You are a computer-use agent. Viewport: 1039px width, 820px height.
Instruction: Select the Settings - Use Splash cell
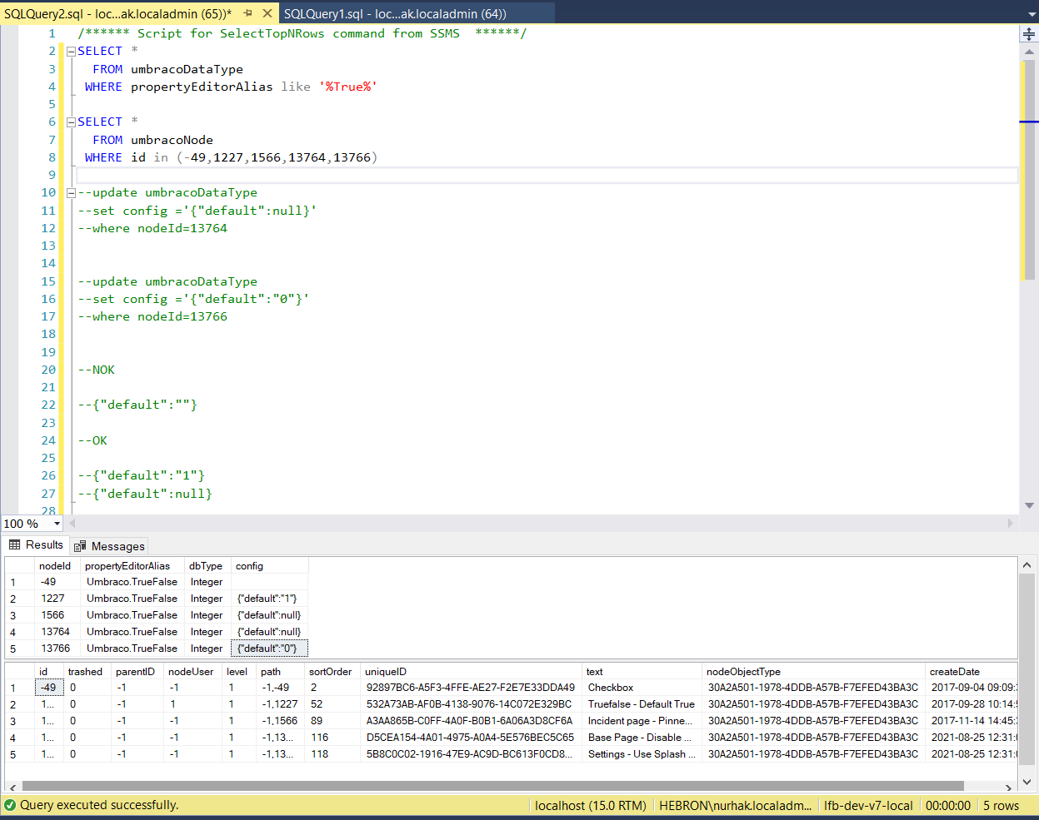tap(642, 754)
